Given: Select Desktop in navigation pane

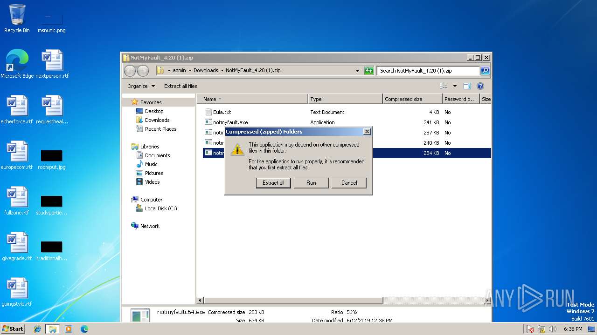Looking at the screenshot, I should [x=154, y=111].
